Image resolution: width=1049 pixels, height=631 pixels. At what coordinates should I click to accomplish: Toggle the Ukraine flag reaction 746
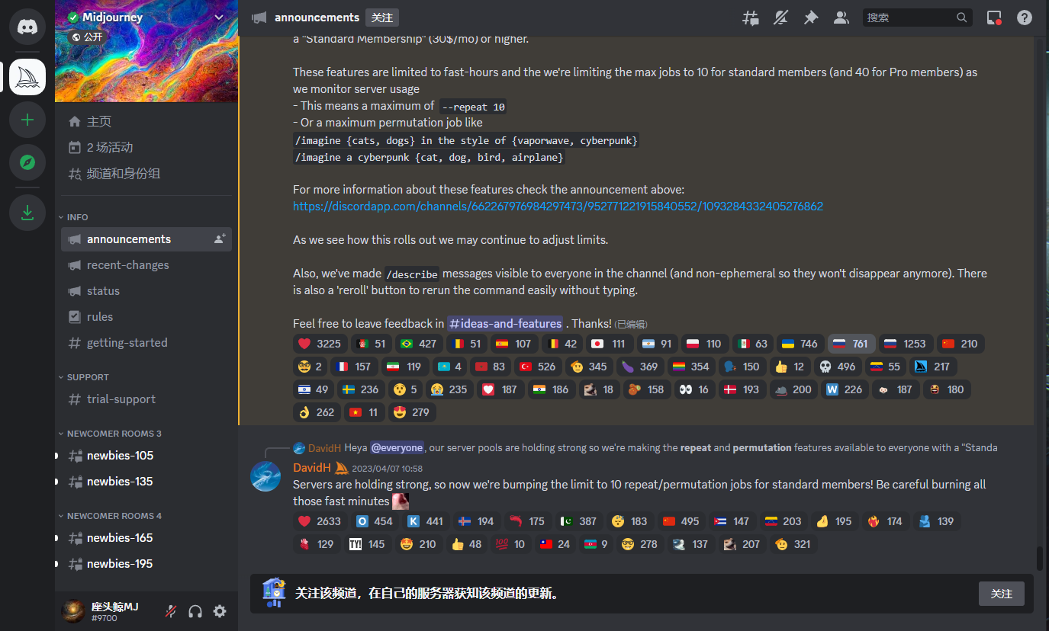(x=799, y=344)
